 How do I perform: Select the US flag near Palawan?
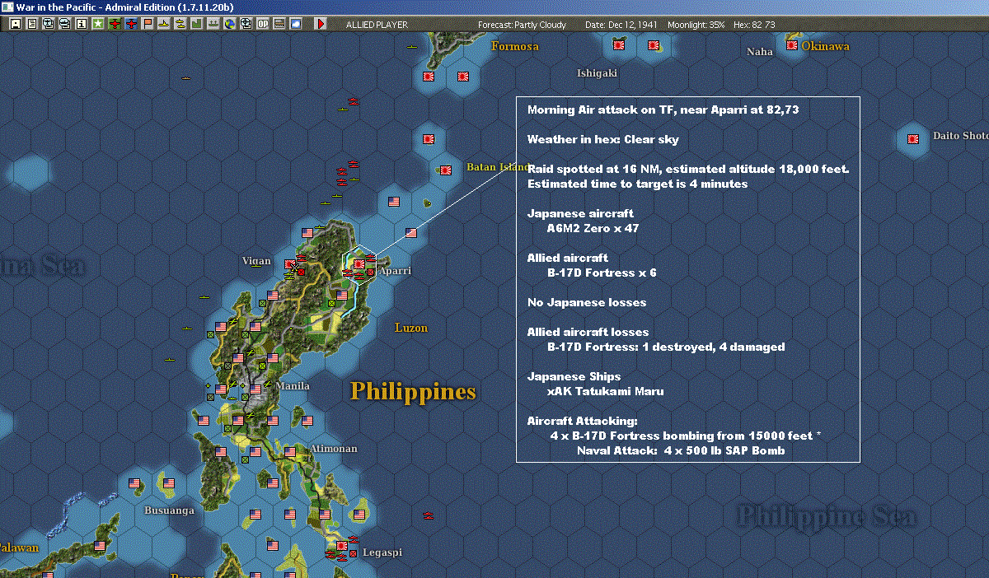point(100,545)
